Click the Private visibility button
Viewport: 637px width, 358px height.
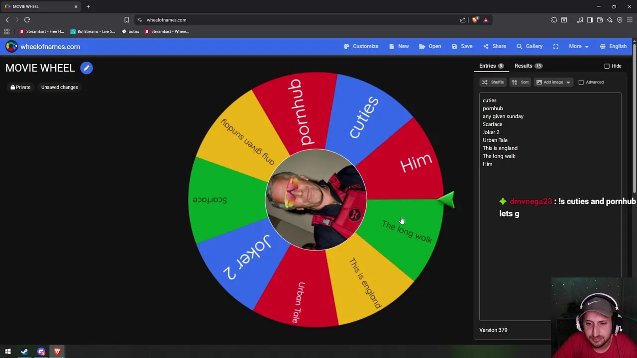(x=20, y=87)
